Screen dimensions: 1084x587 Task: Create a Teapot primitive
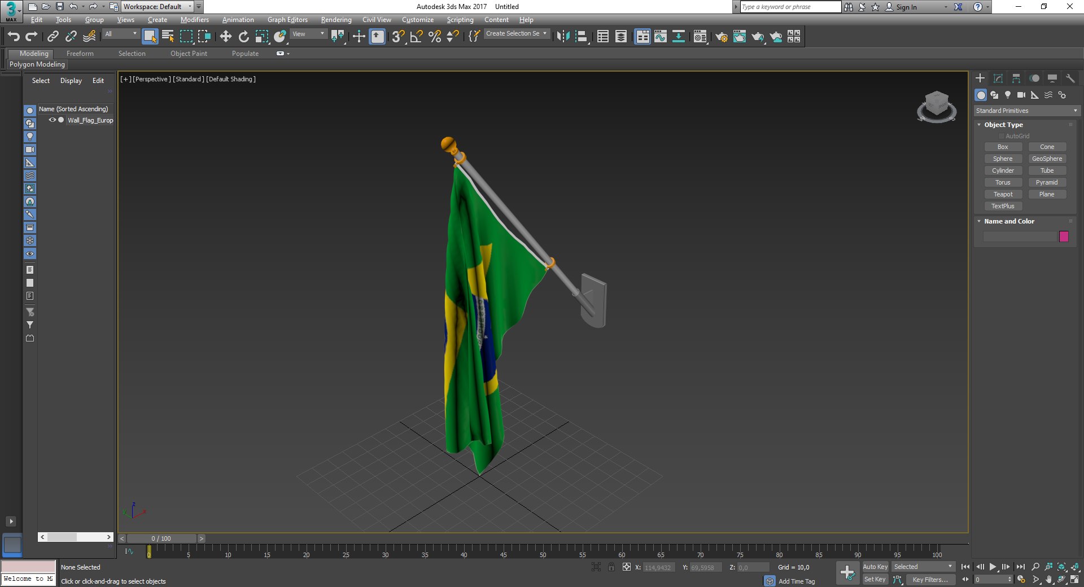(x=1003, y=194)
